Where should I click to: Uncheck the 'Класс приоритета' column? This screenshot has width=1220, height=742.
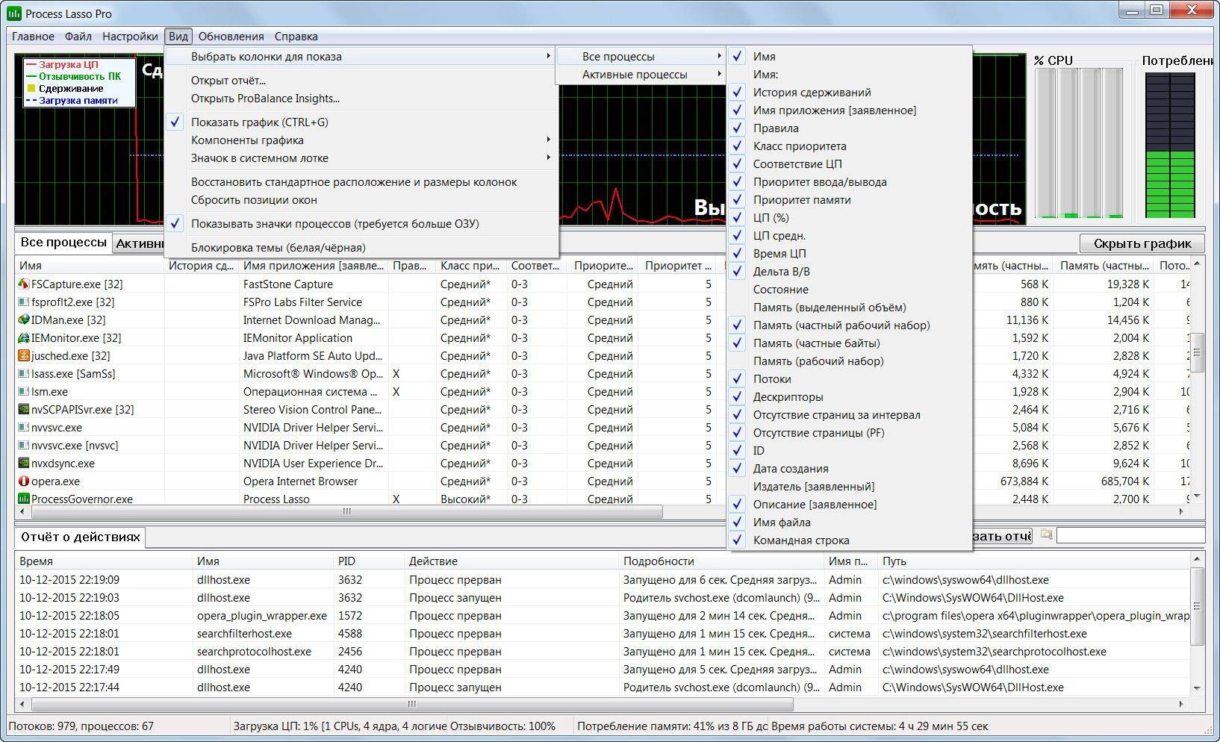849,146
